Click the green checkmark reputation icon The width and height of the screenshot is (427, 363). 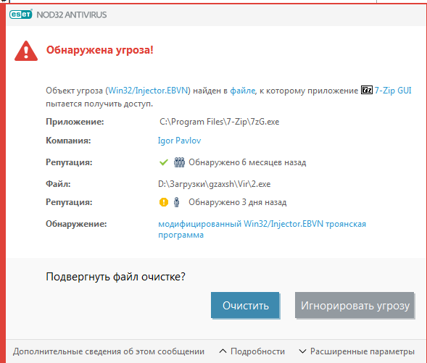[164, 162]
